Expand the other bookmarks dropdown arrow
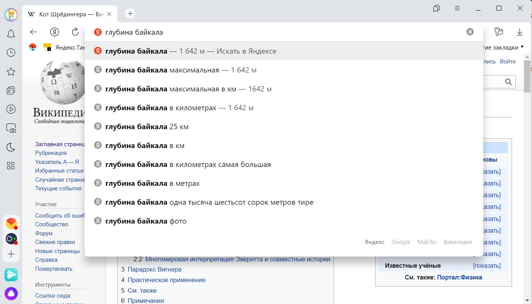This screenshot has height=304, width=532. [522, 47]
